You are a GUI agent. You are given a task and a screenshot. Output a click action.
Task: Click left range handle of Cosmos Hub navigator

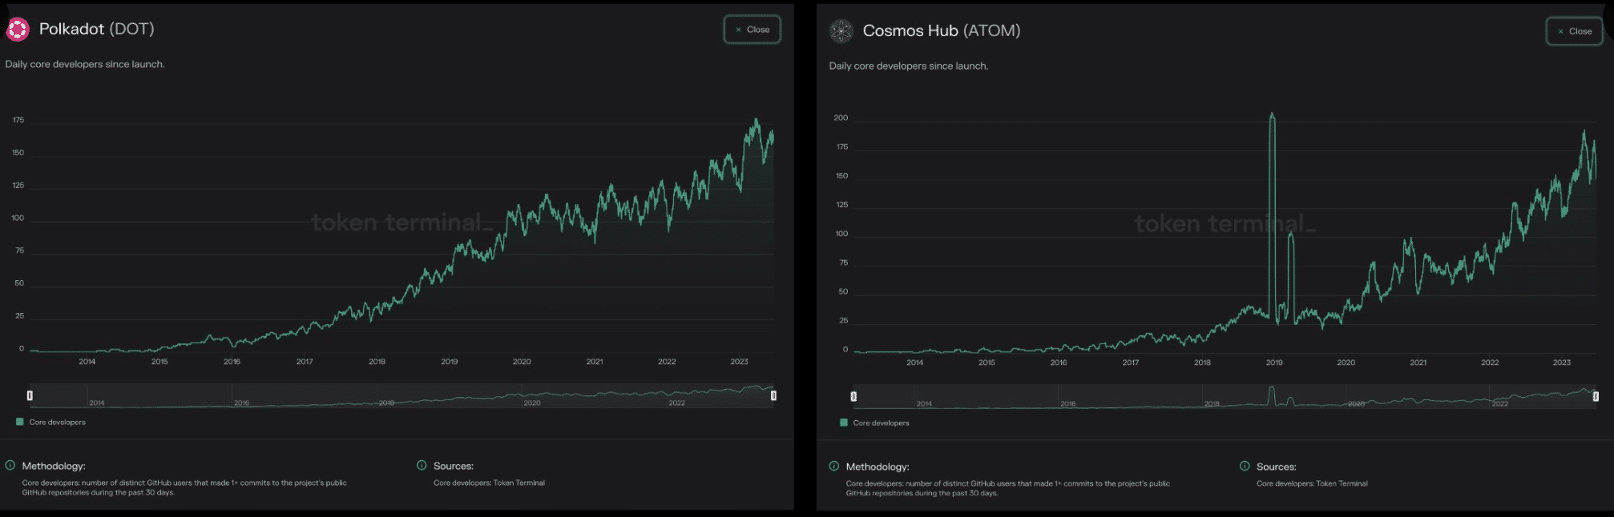[x=853, y=396]
